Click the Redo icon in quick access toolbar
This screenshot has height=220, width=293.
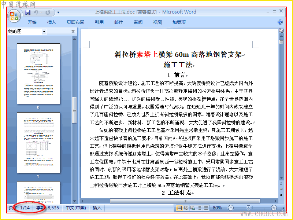point(48,12)
